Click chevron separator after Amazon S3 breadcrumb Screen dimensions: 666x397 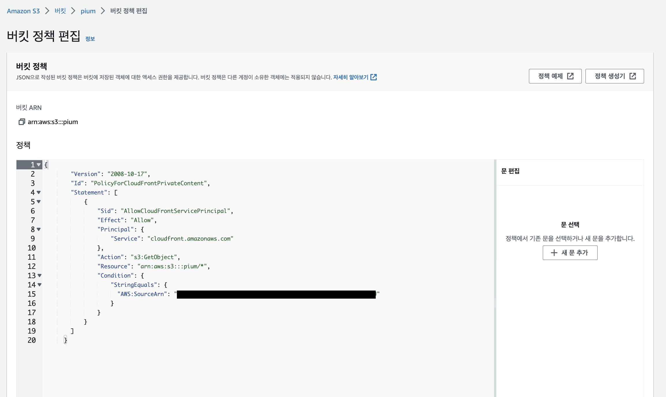point(47,11)
